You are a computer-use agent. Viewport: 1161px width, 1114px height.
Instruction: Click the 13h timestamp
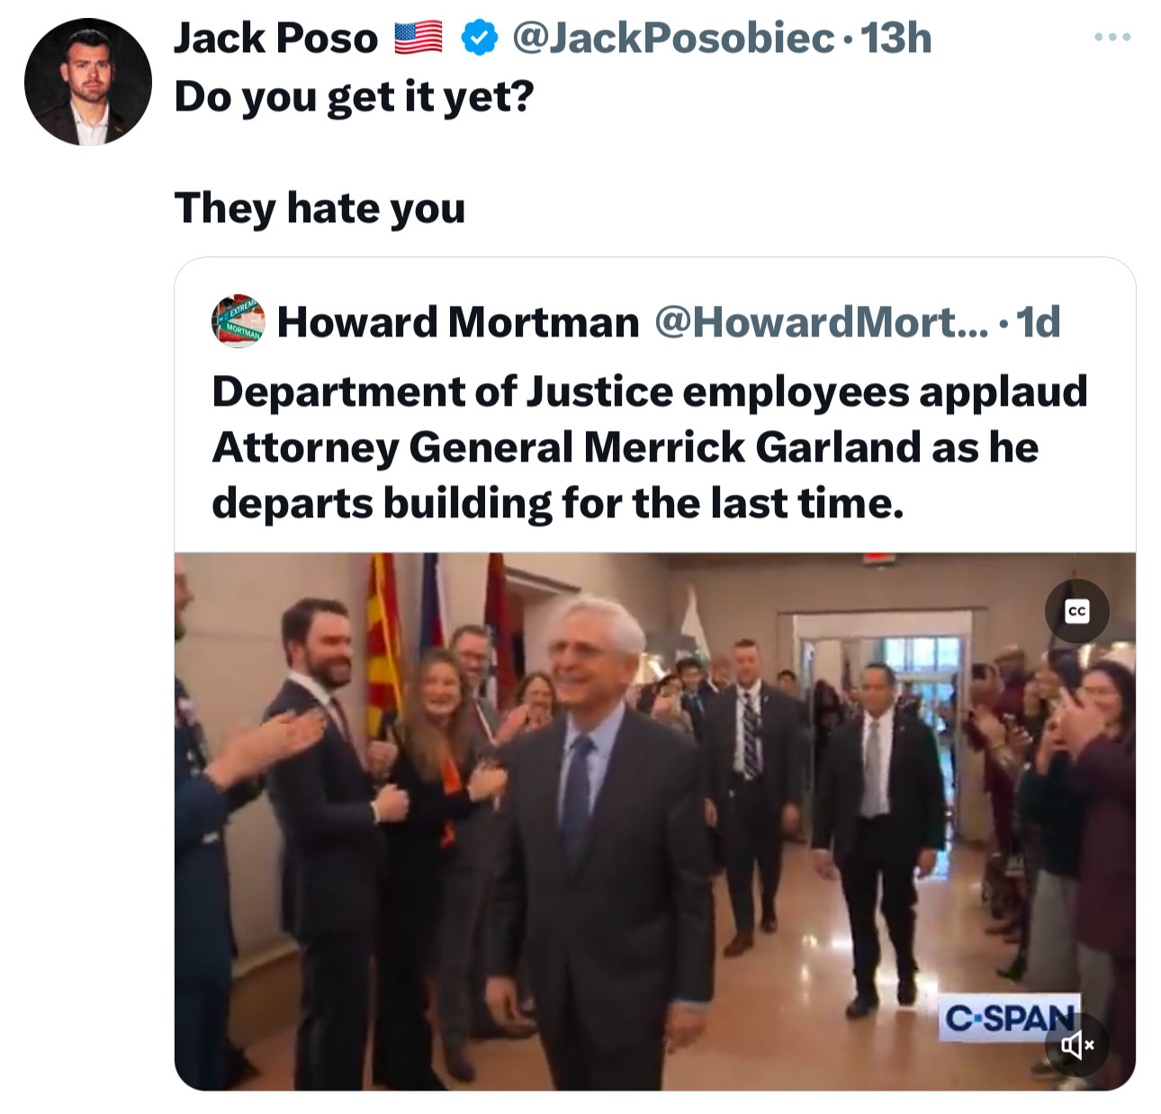[x=895, y=38]
